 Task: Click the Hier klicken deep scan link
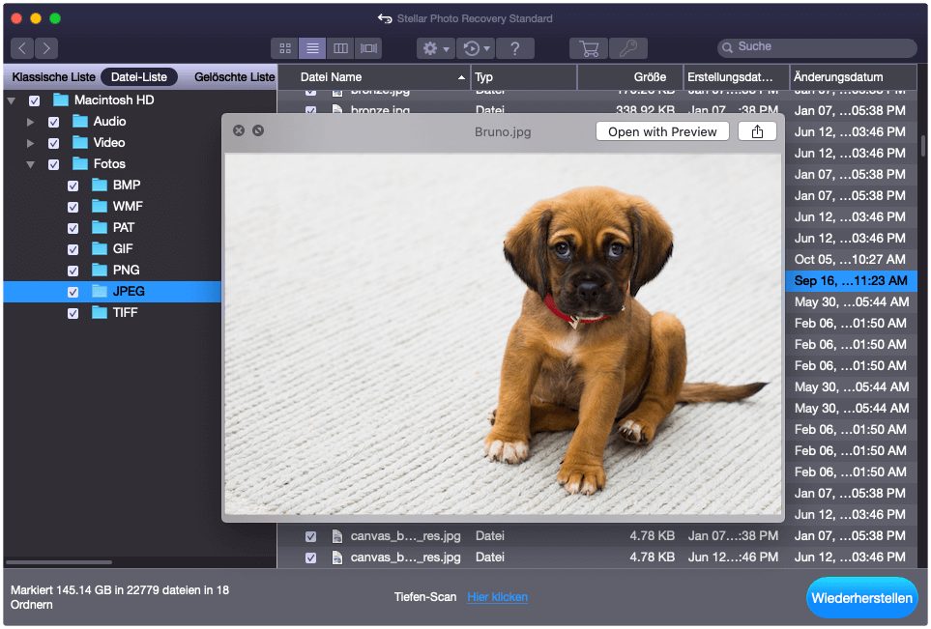pos(497,597)
